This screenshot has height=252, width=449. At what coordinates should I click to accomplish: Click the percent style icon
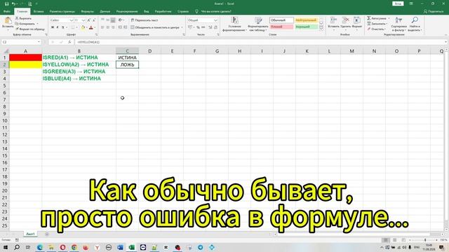tap(198, 27)
